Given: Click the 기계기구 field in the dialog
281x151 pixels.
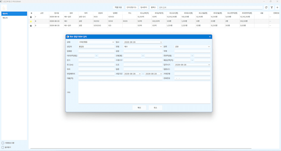Looking at the screenshot, I should tap(143, 60).
